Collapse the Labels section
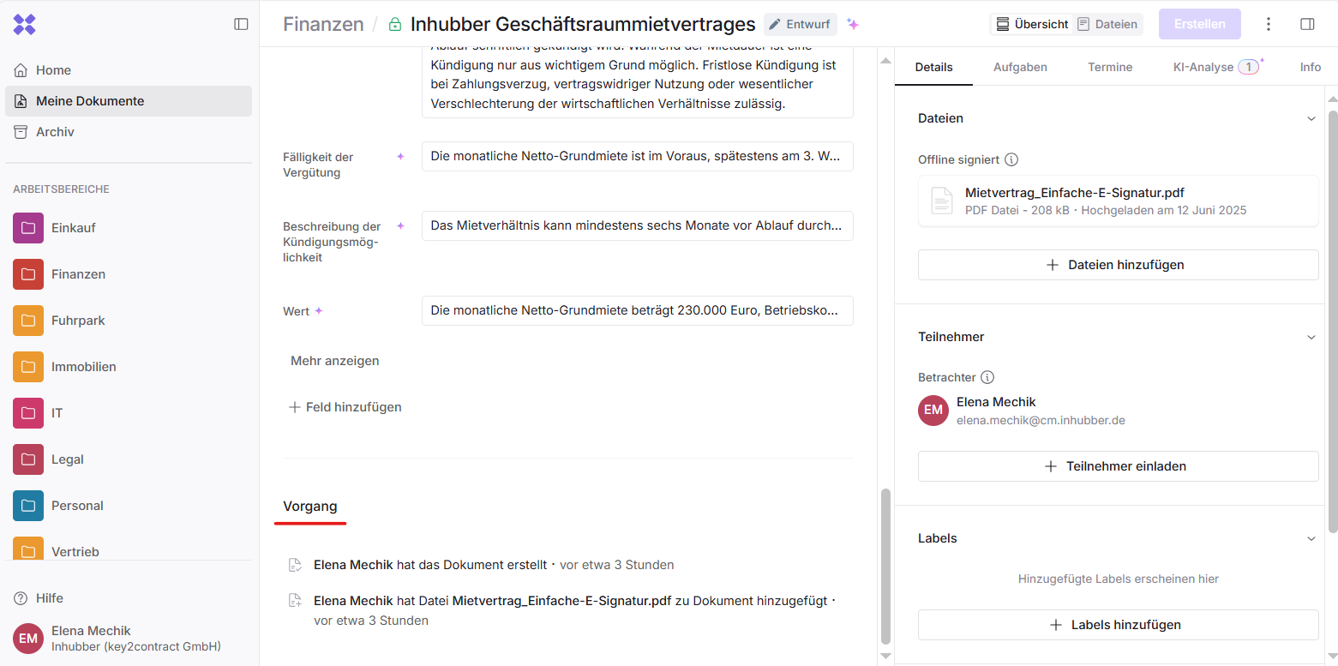Screen dimensions: 1338x666 (1311, 539)
